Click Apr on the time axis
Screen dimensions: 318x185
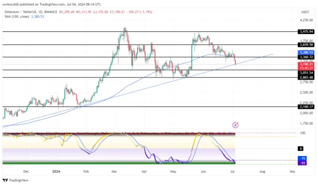point(144,171)
